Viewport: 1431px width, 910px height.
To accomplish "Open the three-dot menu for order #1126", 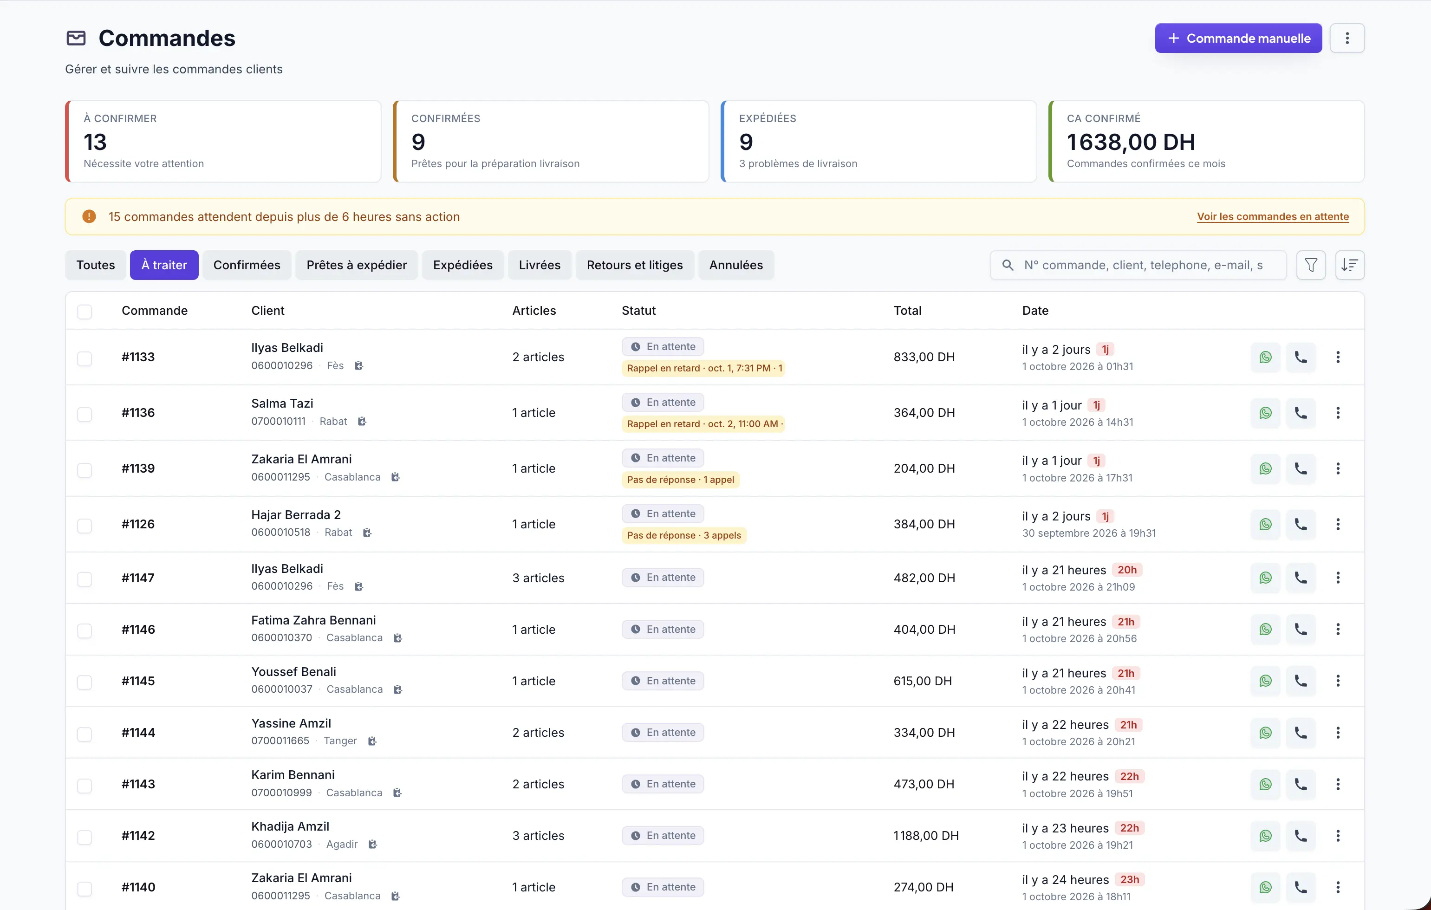I will point(1338,524).
